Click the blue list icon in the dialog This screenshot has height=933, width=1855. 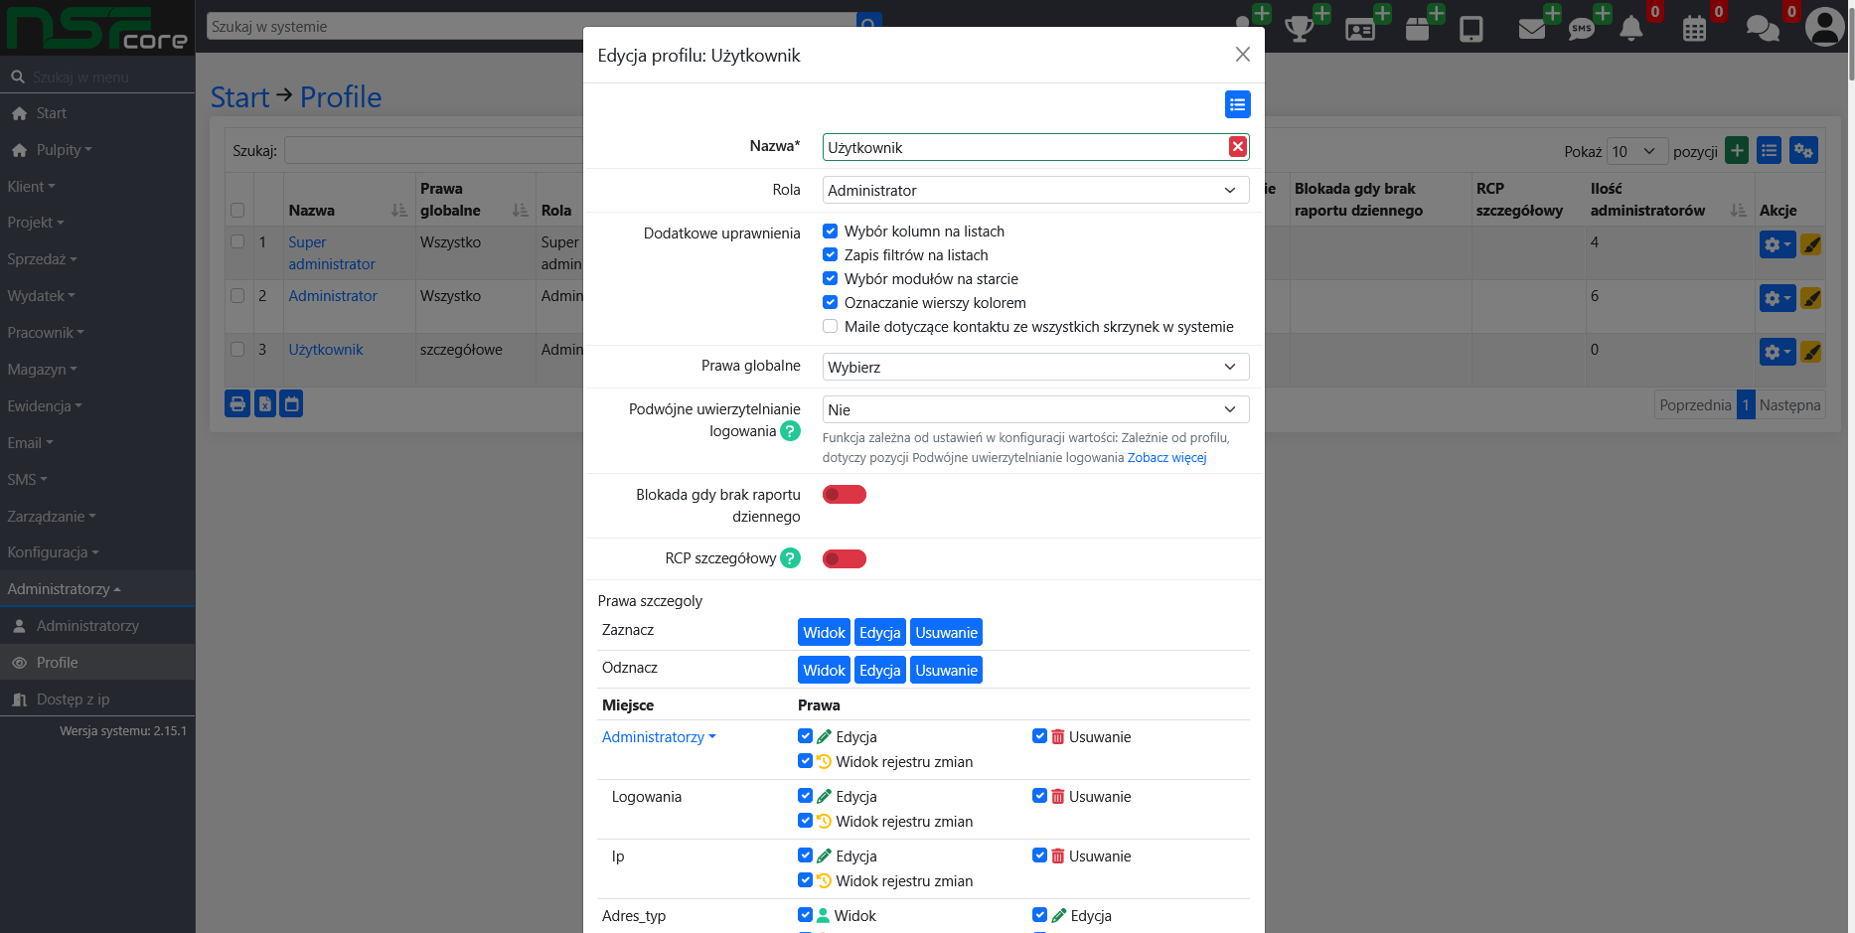click(x=1237, y=104)
